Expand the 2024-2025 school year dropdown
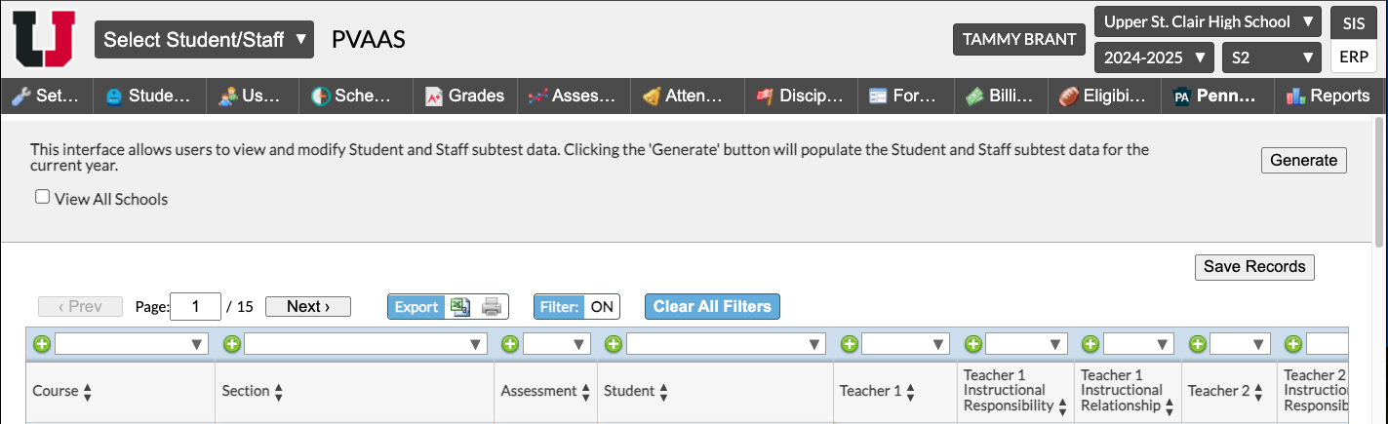This screenshot has width=1388, height=424. pos(1154,58)
